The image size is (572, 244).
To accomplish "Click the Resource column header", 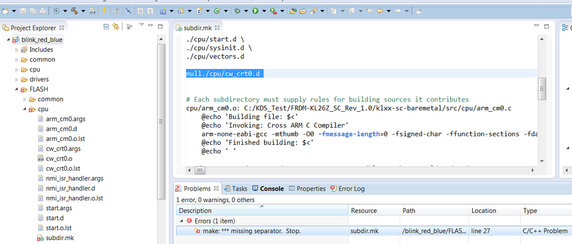I will coord(374,210).
